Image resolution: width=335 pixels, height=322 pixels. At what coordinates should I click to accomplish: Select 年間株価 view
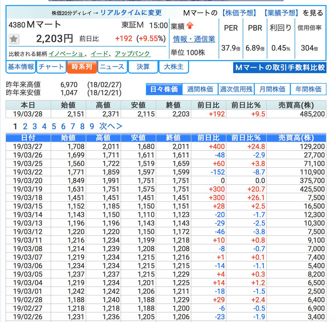(x=308, y=89)
